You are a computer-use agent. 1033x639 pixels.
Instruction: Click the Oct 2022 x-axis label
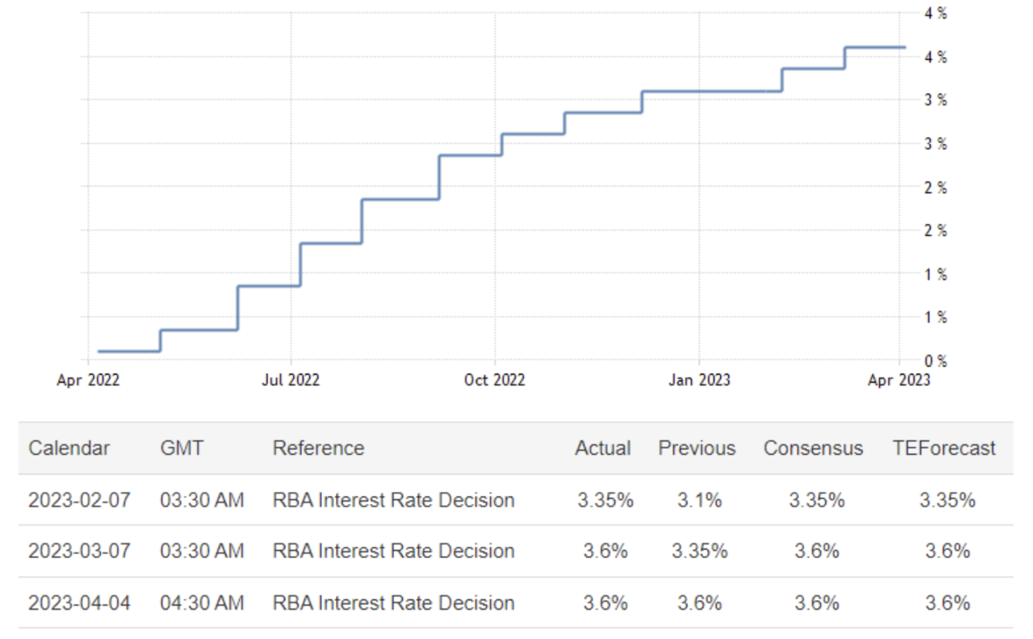click(495, 380)
